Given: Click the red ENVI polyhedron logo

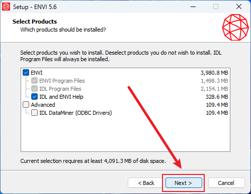Looking at the screenshot, I should pos(235,28).
